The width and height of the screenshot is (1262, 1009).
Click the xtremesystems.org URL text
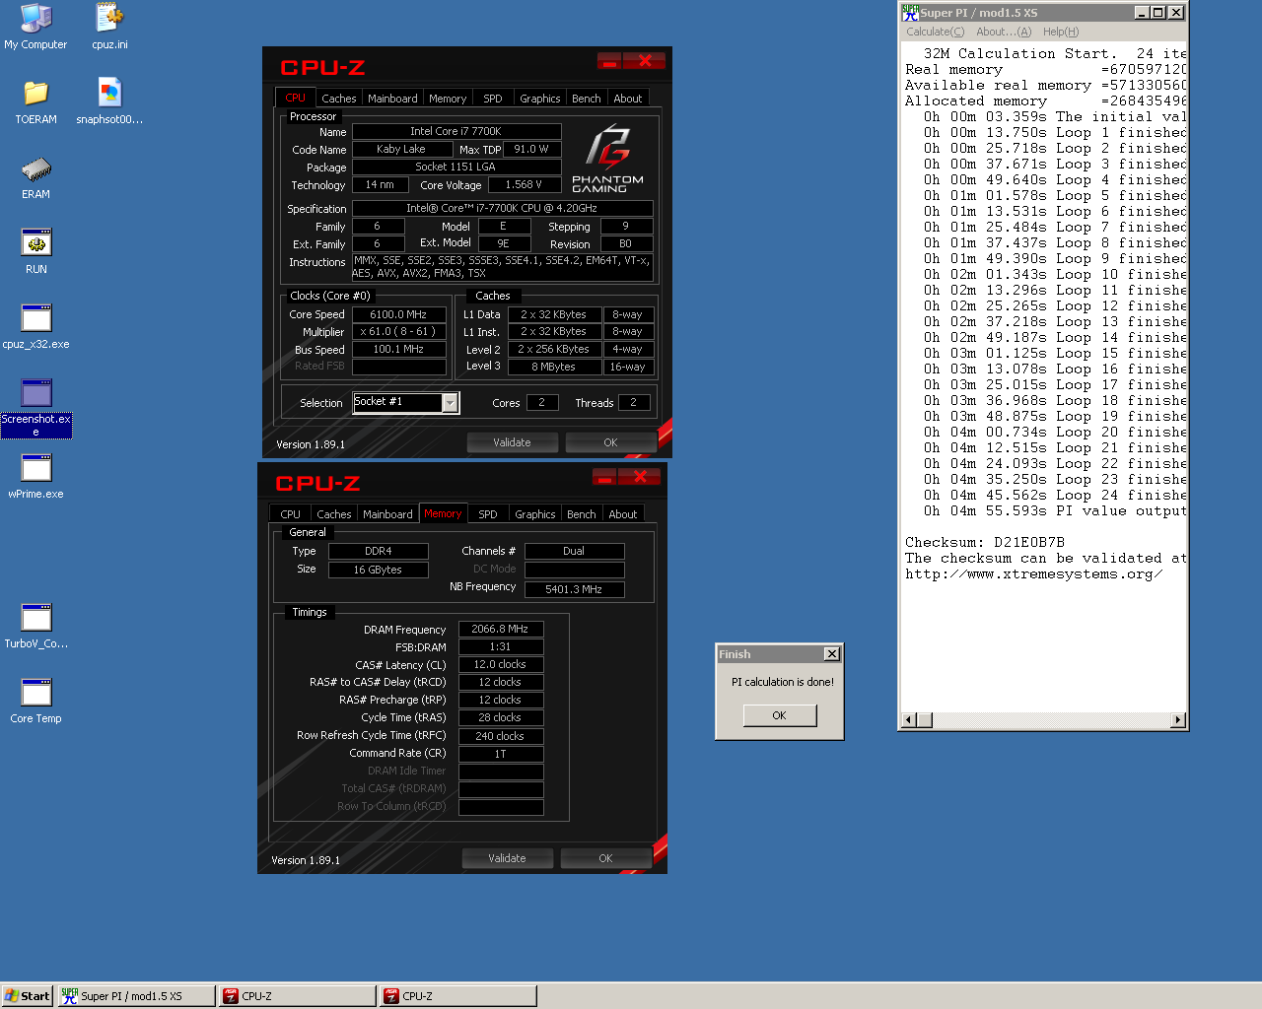(1034, 573)
